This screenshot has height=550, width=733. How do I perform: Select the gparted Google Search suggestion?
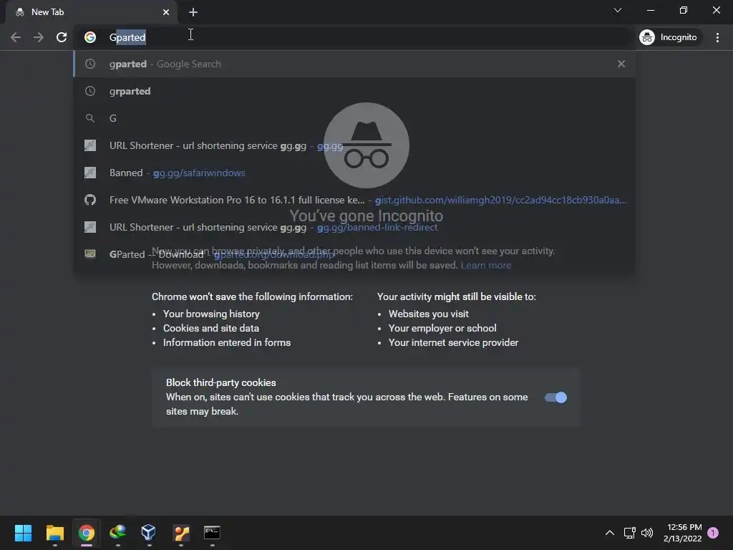354,64
